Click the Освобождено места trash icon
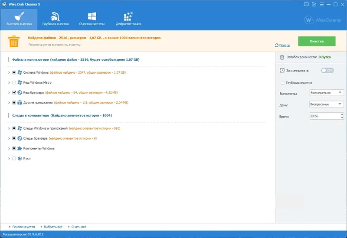This screenshot has height=238, width=347. click(282, 57)
